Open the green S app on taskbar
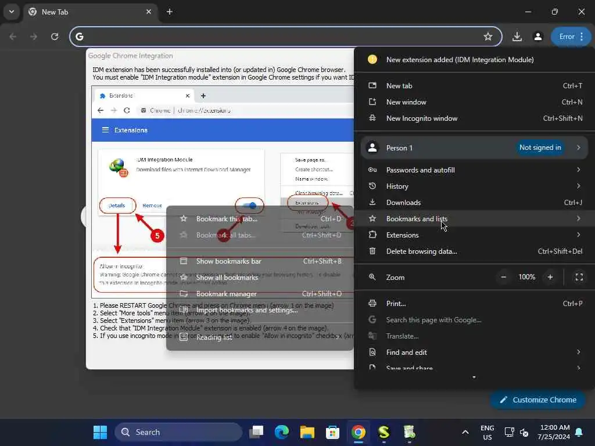595x446 pixels. point(383,432)
